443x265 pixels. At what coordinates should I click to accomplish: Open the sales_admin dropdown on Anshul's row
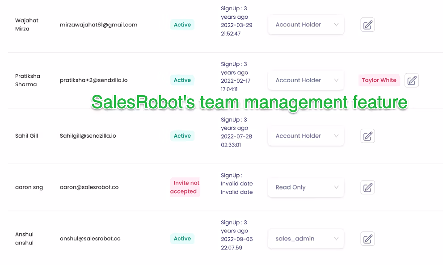tap(306, 239)
